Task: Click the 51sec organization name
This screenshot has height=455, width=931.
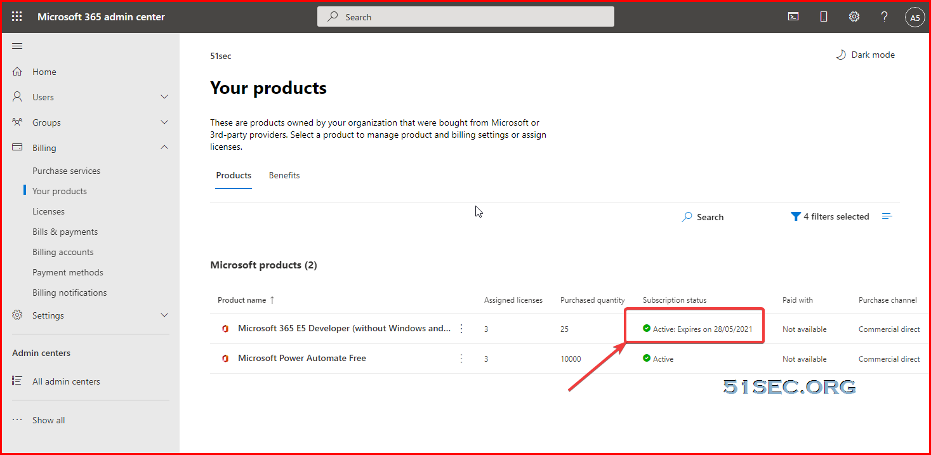Action: click(221, 56)
